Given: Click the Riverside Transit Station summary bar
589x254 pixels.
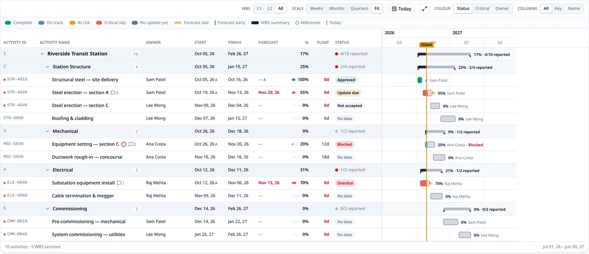Looking at the screenshot, I should (x=444, y=54).
